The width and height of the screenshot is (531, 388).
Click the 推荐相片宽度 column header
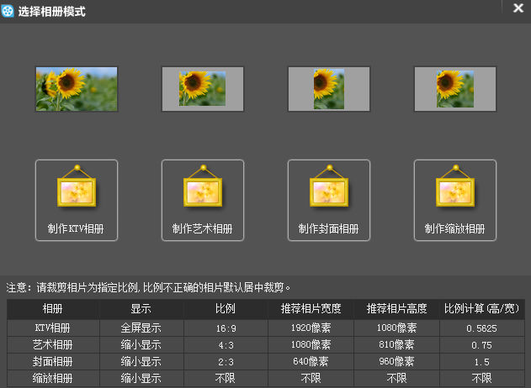point(311,309)
